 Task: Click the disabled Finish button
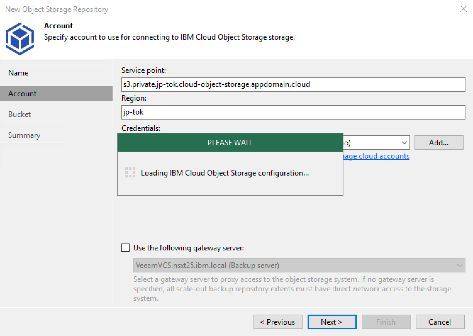386,322
